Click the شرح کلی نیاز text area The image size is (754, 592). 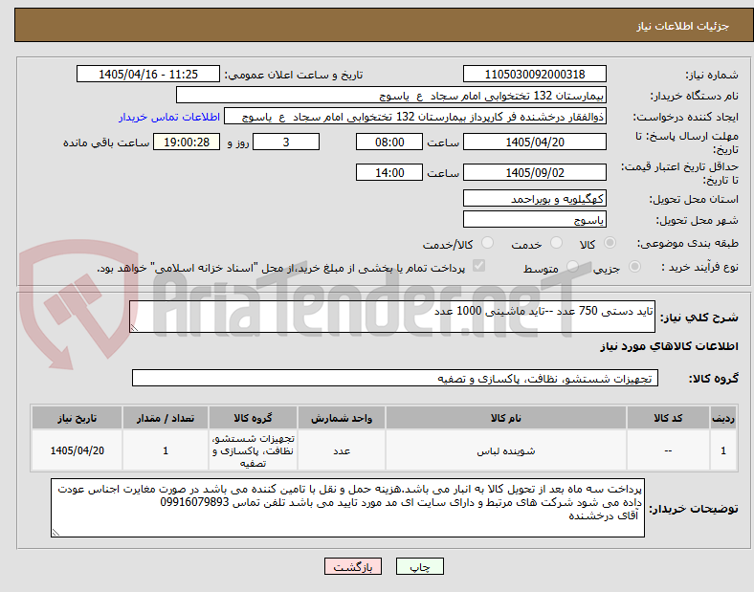392,317
